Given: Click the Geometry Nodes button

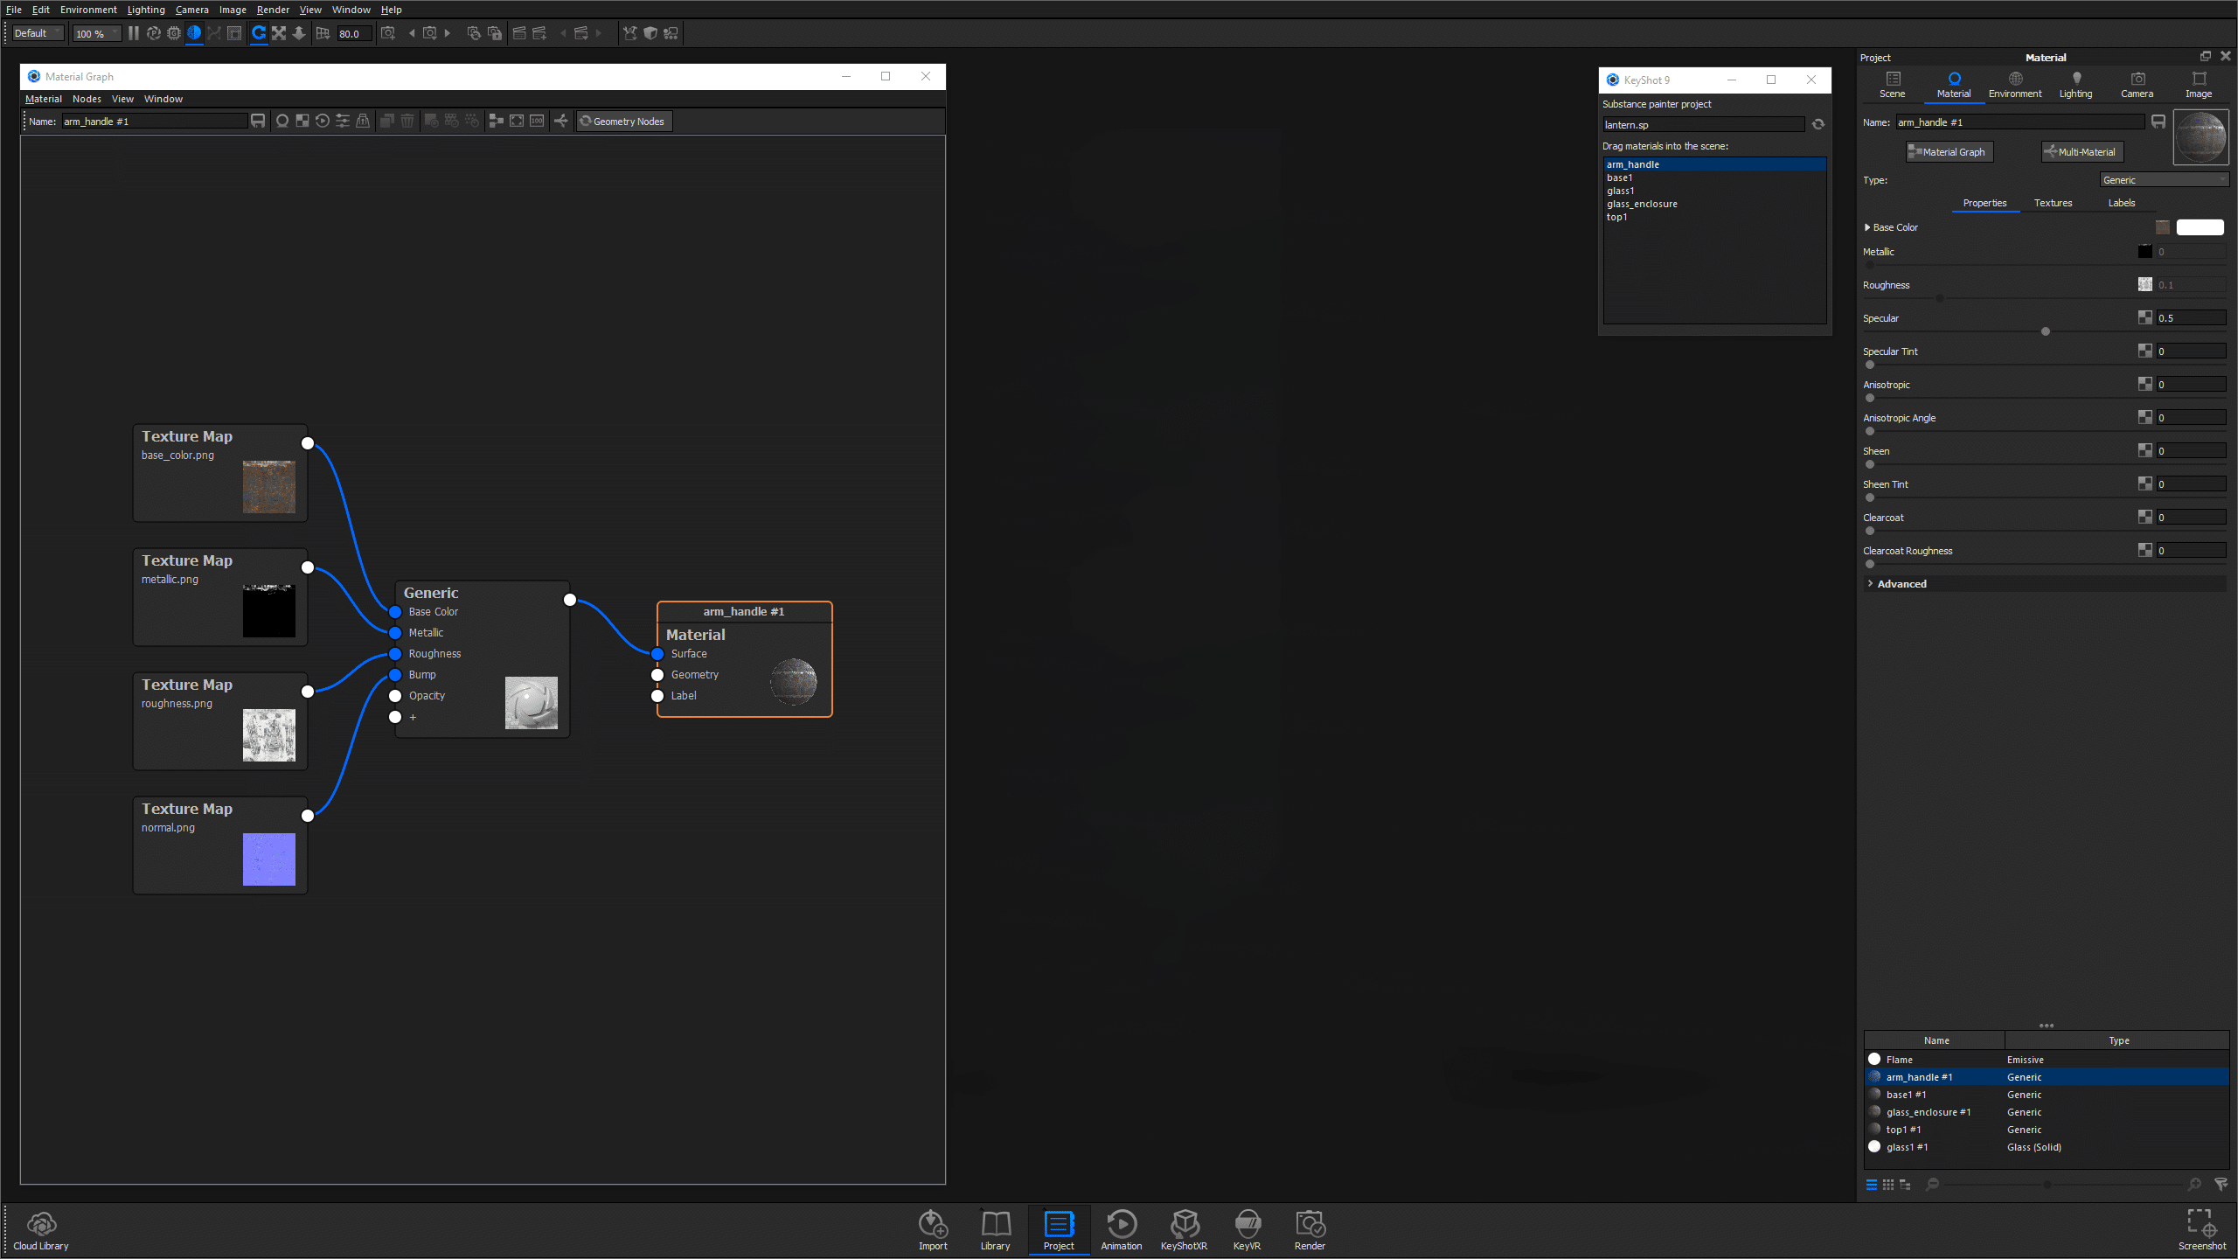Looking at the screenshot, I should pos(623,122).
